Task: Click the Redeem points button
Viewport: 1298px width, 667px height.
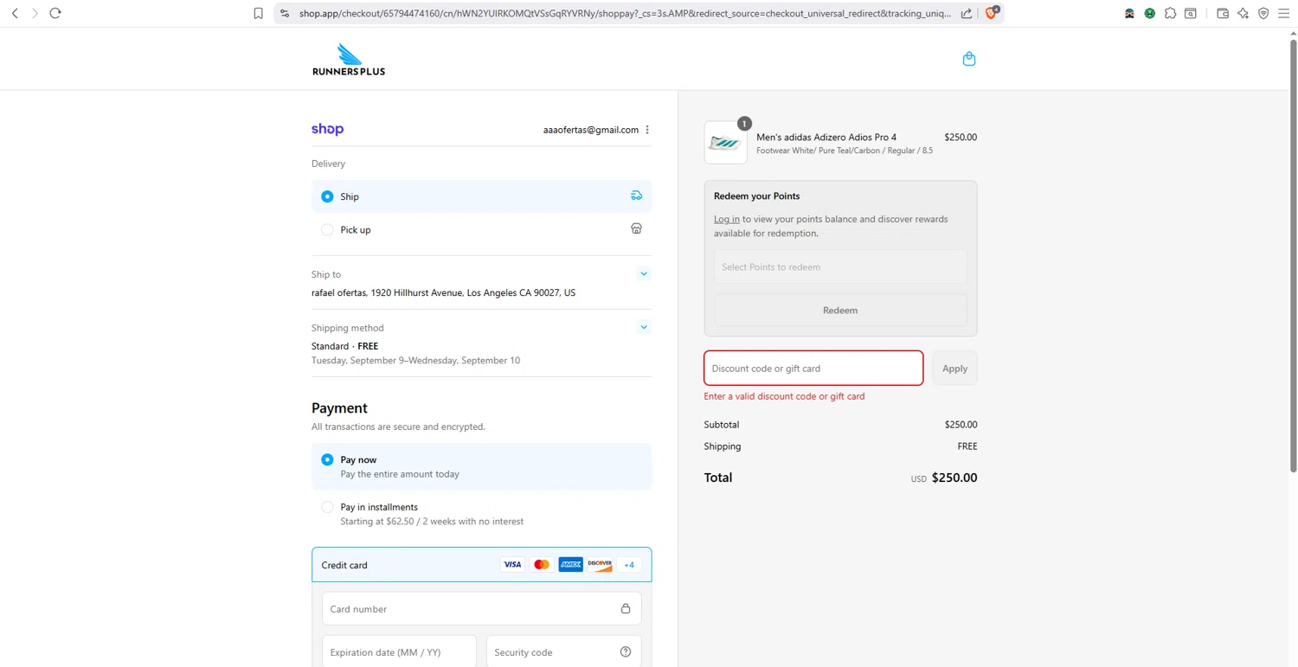Action: tap(840, 310)
